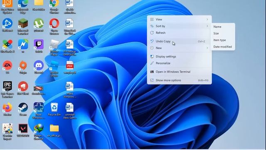Select the VALORANT desktop shortcut
Image resolution: width=266 pixels, height=150 pixels.
(x=23, y=130)
